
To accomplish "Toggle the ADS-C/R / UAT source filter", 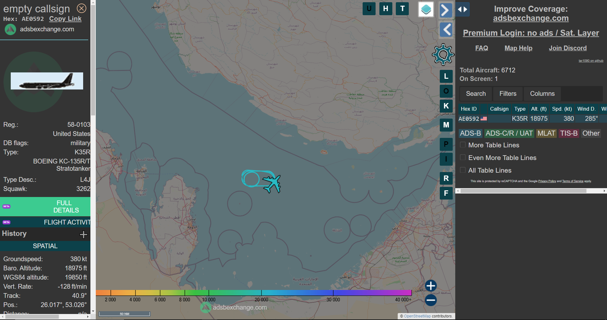I will coord(509,133).
